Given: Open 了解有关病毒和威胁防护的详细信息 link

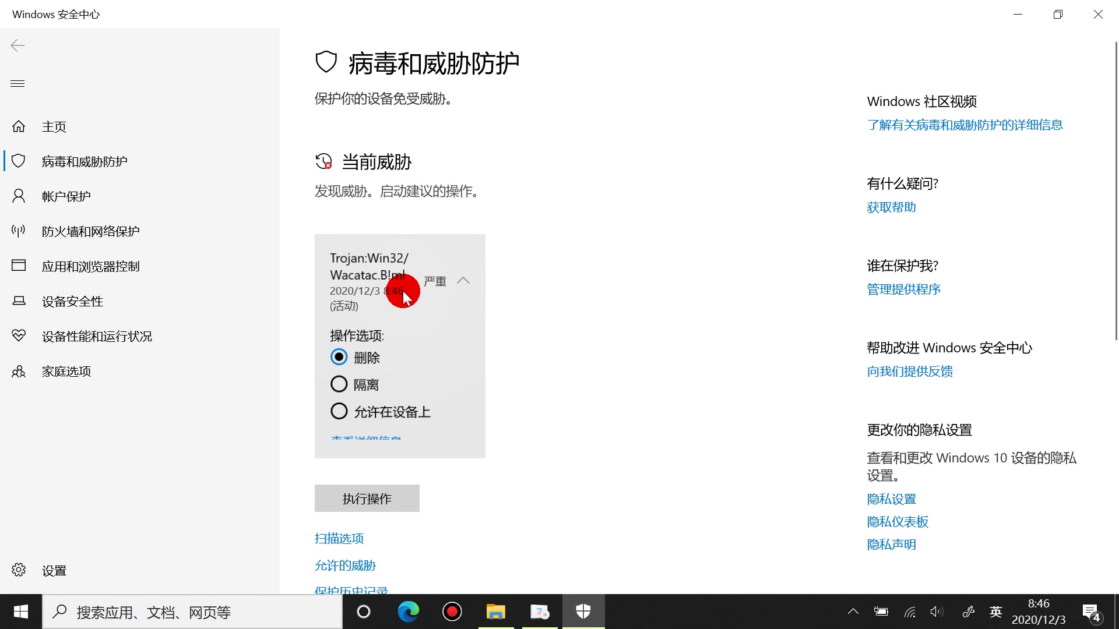Looking at the screenshot, I should click(965, 125).
